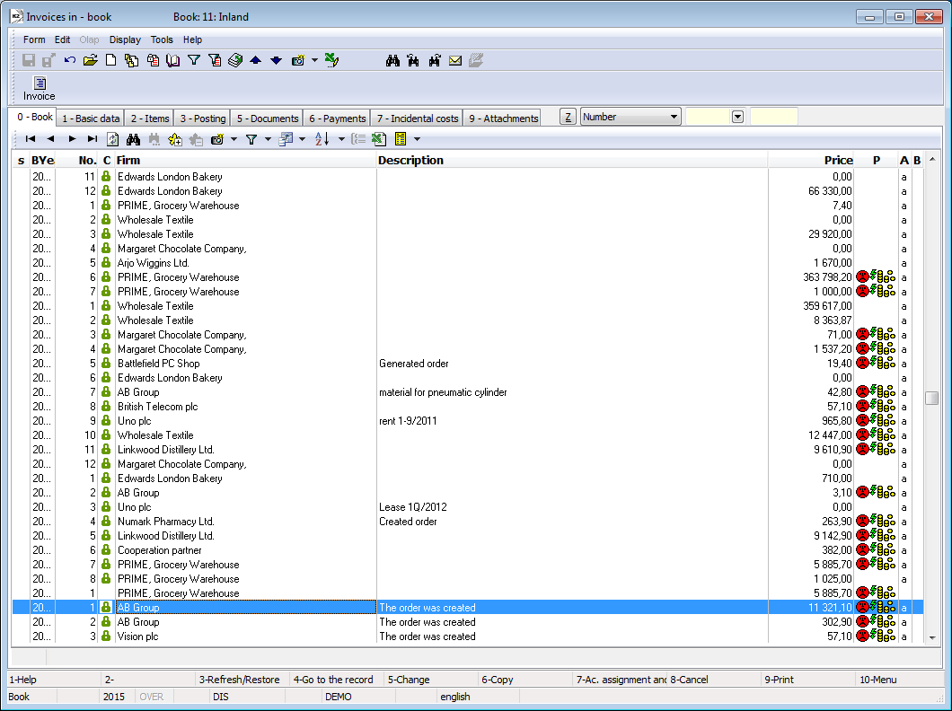Expand the dropdown next to the A-Z sort icon

click(x=341, y=139)
